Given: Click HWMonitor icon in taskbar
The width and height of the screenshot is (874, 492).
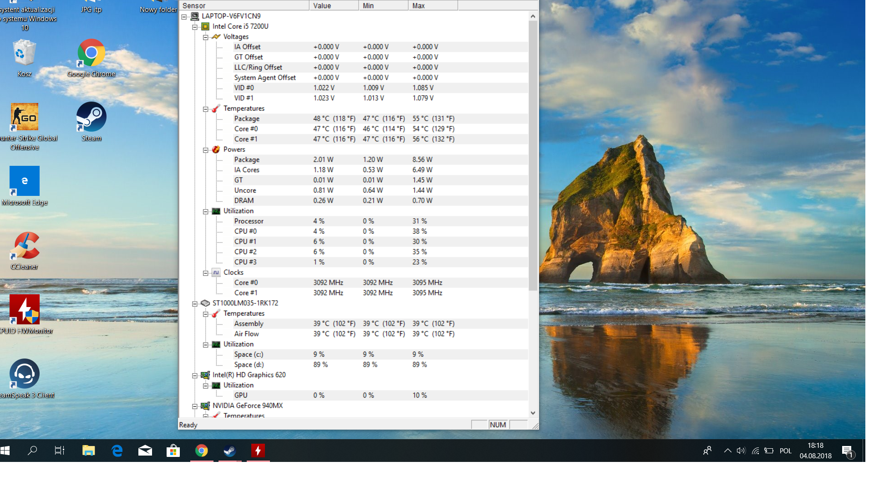Looking at the screenshot, I should point(258,451).
